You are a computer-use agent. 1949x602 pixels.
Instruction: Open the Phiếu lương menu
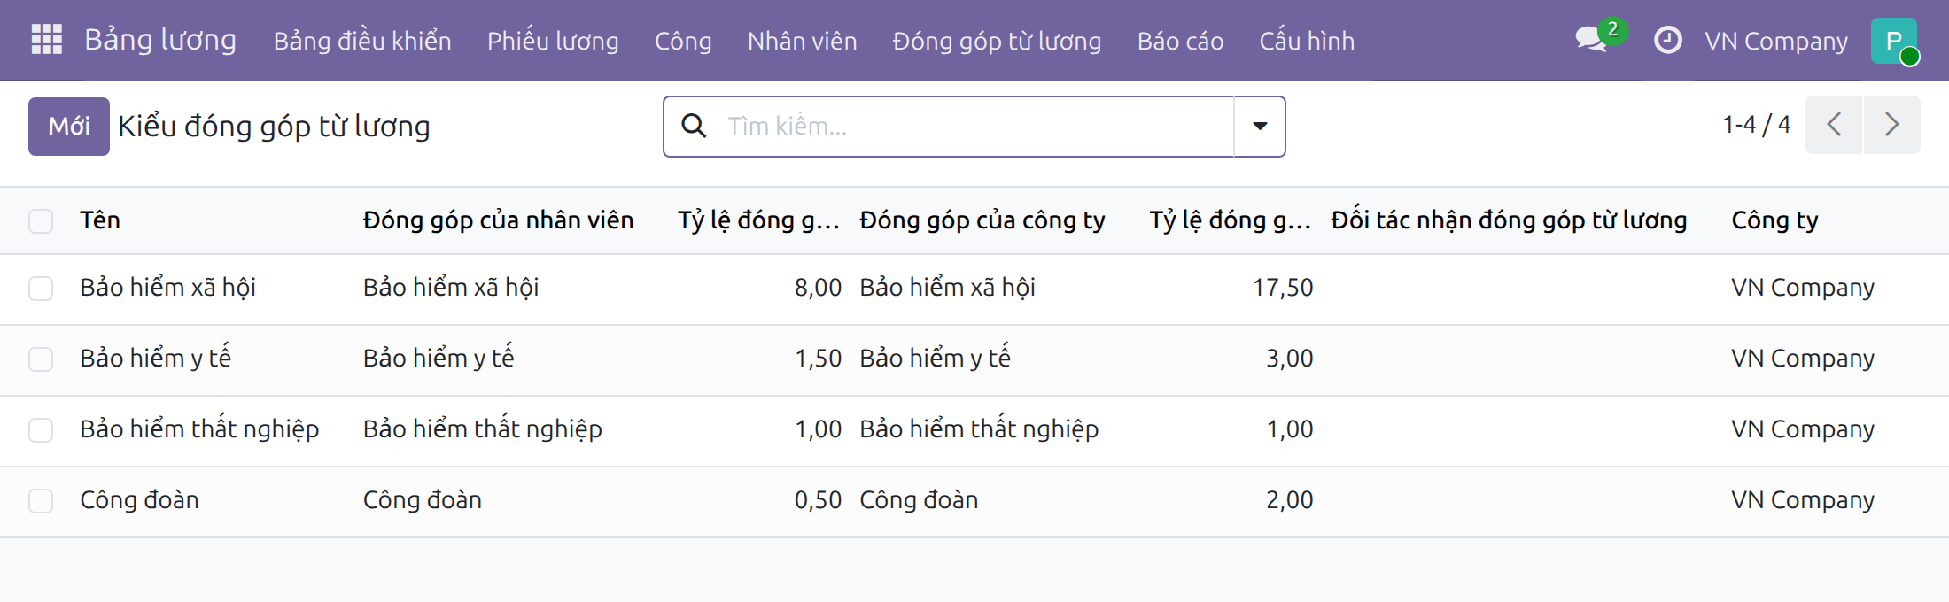click(x=553, y=41)
